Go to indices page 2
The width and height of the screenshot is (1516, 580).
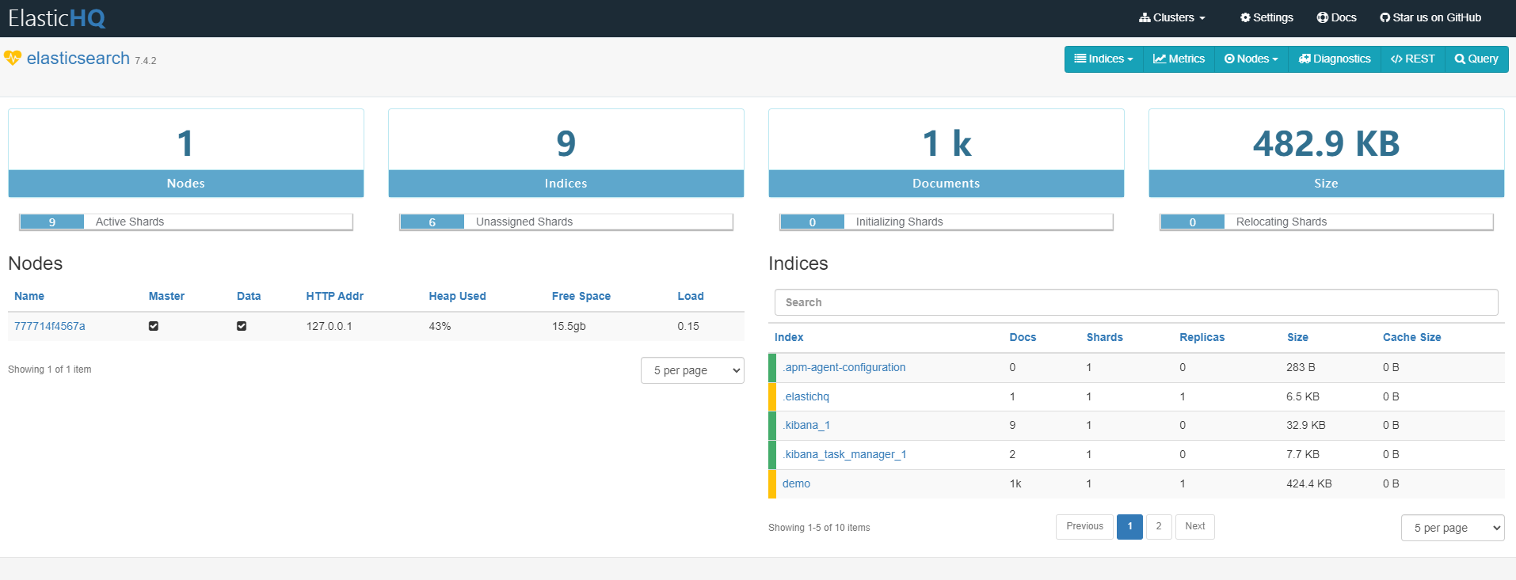pos(1159,527)
